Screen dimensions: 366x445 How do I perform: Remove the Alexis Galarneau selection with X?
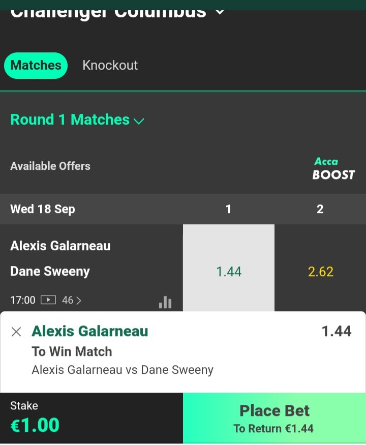[16, 332]
